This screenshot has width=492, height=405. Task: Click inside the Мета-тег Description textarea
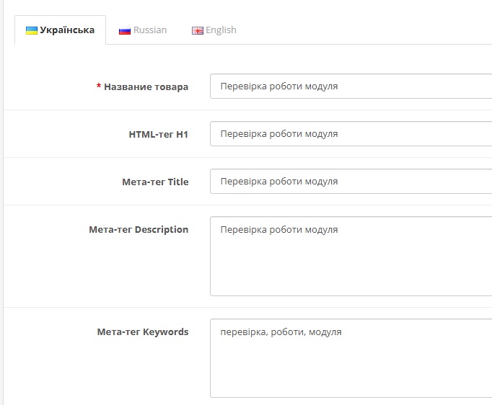[x=351, y=256]
